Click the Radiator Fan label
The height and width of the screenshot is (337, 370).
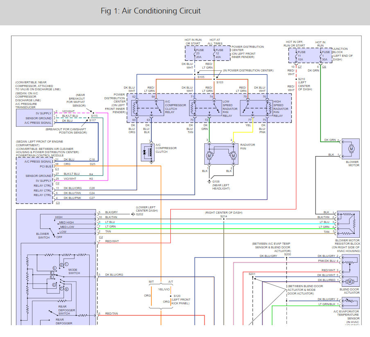click(x=248, y=147)
